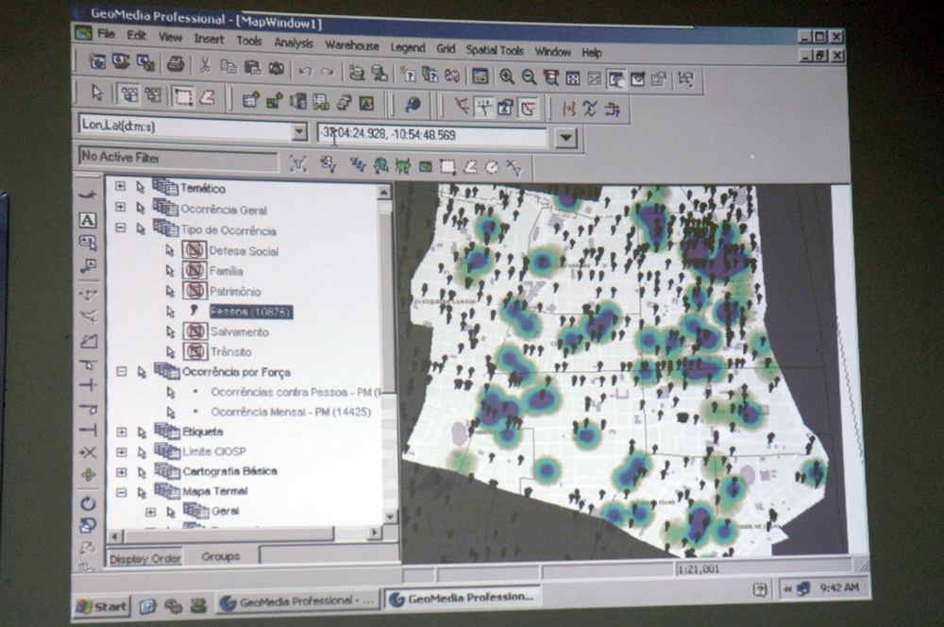Click the Paste clipboard icon
This screenshot has height=627, width=944.
[252, 67]
